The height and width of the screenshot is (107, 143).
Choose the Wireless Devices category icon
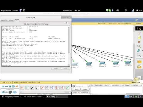13,86
